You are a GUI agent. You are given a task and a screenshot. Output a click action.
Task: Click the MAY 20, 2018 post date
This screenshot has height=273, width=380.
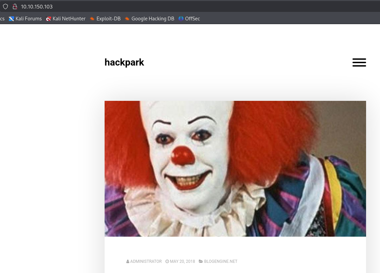click(x=182, y=261)
